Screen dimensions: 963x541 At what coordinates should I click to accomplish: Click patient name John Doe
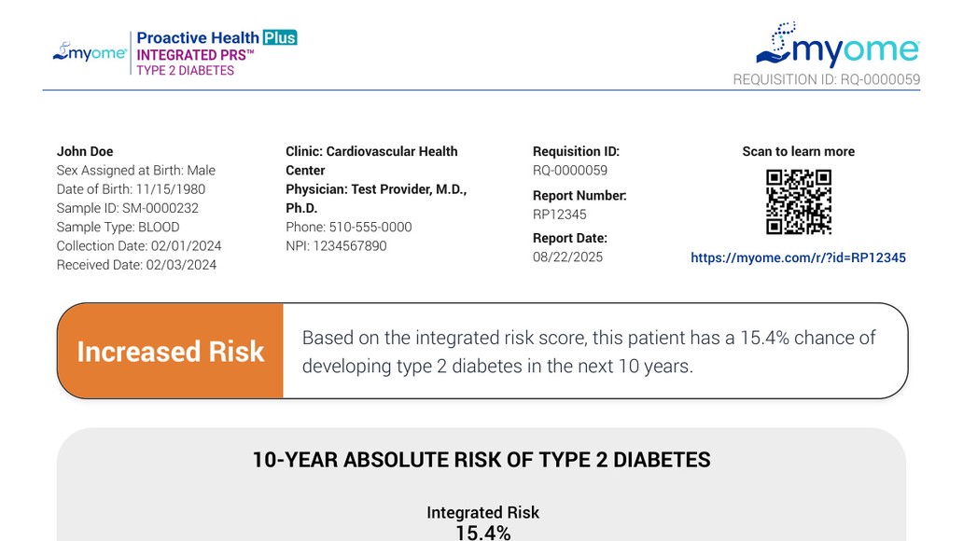85,151
